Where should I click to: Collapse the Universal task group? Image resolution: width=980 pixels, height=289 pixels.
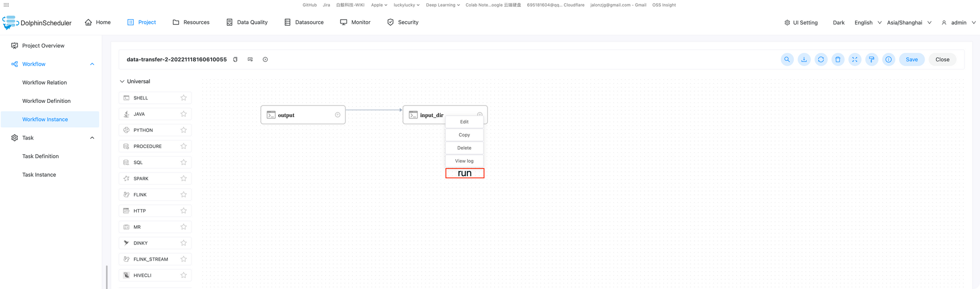click(122, 81)
